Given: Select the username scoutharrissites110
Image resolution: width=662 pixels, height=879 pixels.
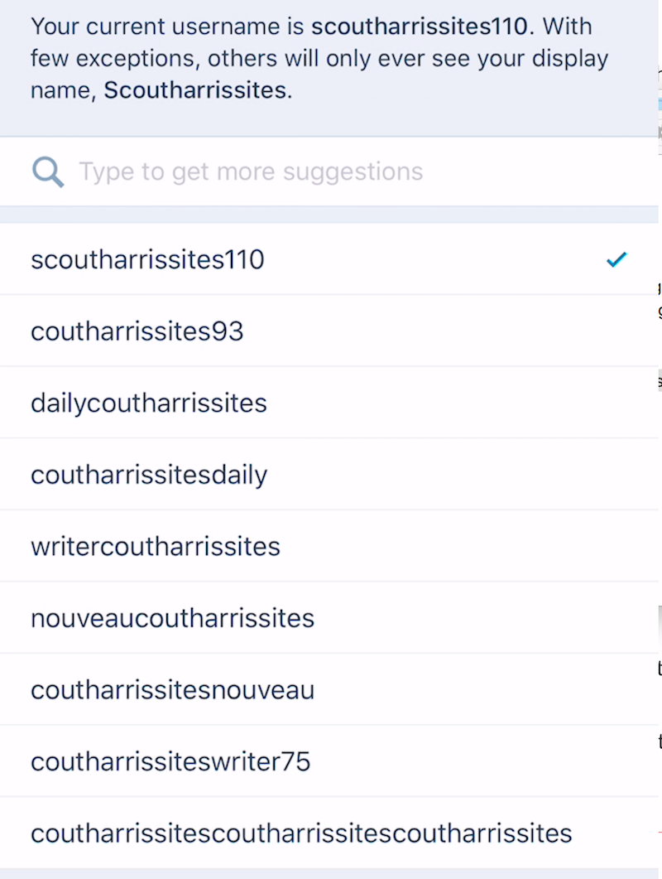Looking at the screenshot, I should click(147, 259).
